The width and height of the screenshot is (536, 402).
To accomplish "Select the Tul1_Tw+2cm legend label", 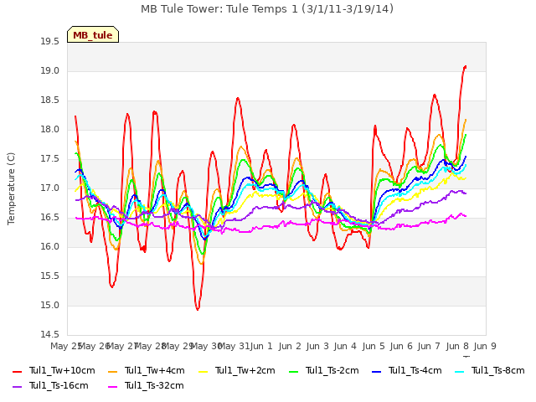I will [245, 370].
